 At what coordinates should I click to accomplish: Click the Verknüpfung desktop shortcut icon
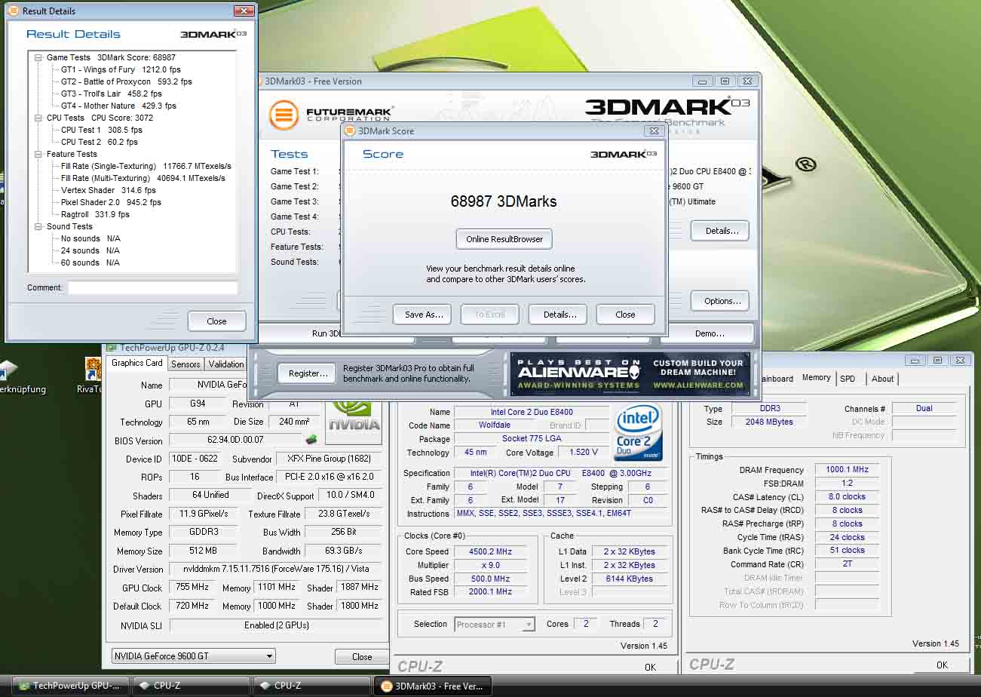pyautogui.click(x=6, y=370)
